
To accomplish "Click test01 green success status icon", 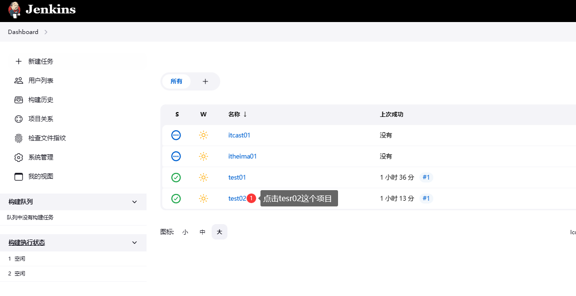I will (176, 177).
